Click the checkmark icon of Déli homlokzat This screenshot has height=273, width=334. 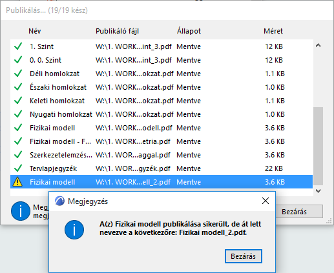pos(18,74)
